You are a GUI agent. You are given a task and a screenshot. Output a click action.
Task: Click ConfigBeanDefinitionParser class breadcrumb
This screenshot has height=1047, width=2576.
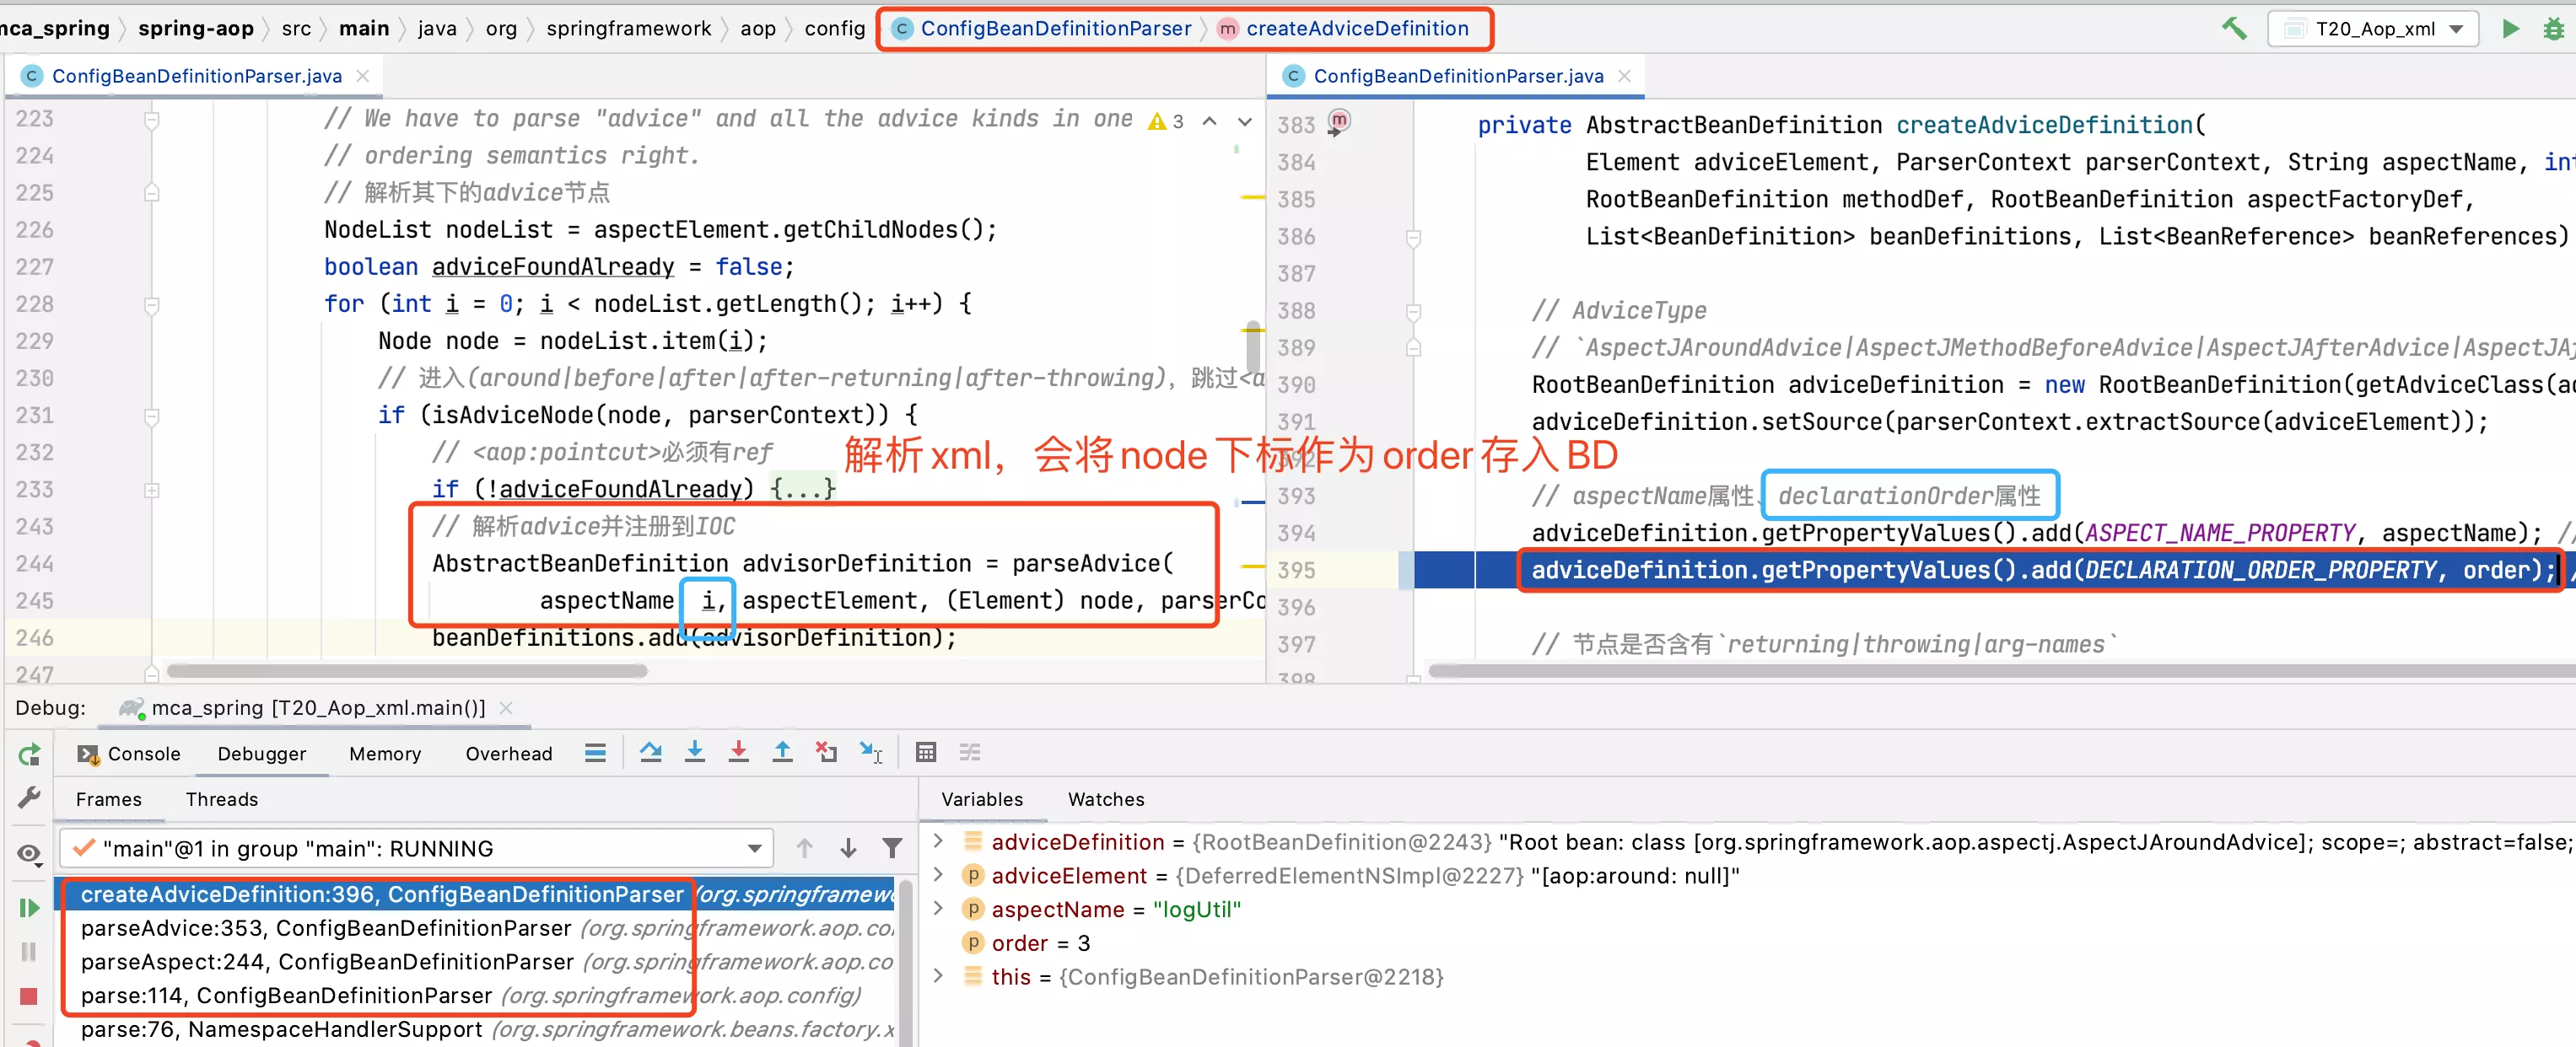(1042, 28)
